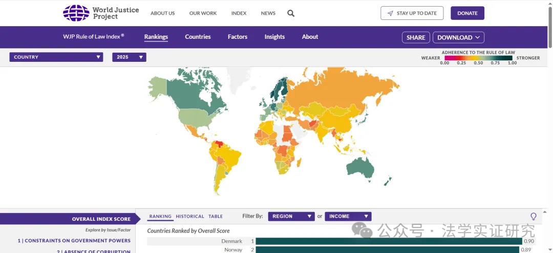Open the REGION filter dropdown
The image size is (553, 253).
(291, 216)
